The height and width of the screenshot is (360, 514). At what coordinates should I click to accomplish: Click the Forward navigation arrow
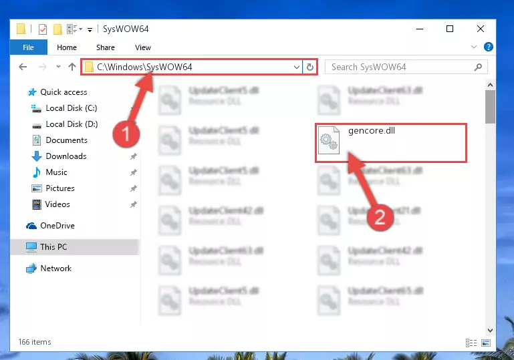pos(43,67)
